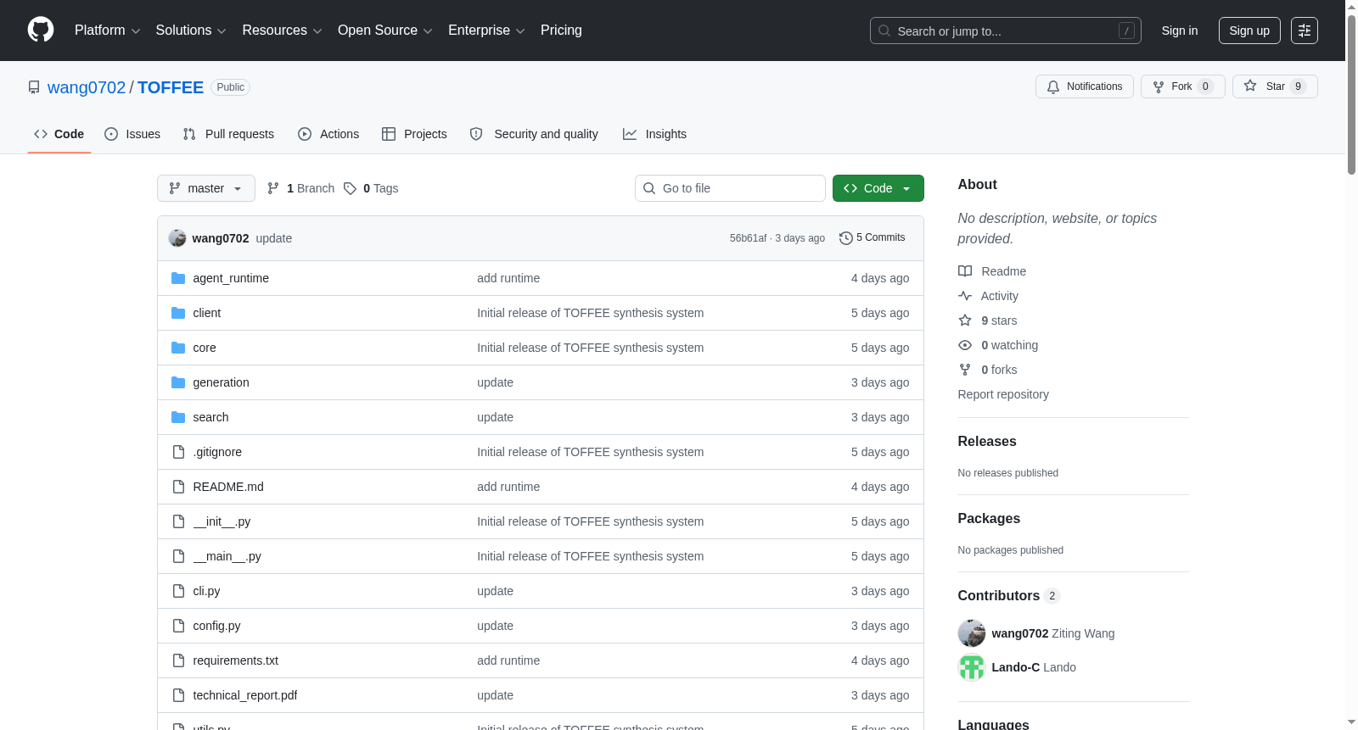This screenshot has height=730, width=1358.
Task: Click the Readme book icon
Action: click(965, 271)
